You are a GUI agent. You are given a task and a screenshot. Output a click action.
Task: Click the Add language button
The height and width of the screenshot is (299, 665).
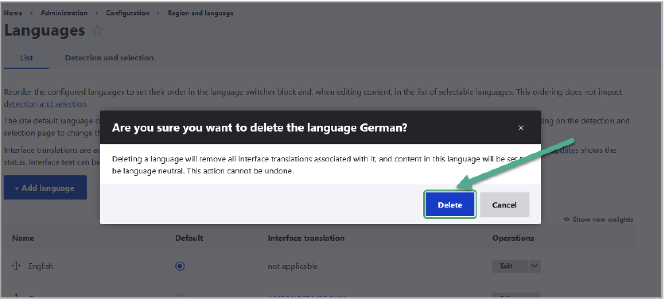(x=45, y=187)
